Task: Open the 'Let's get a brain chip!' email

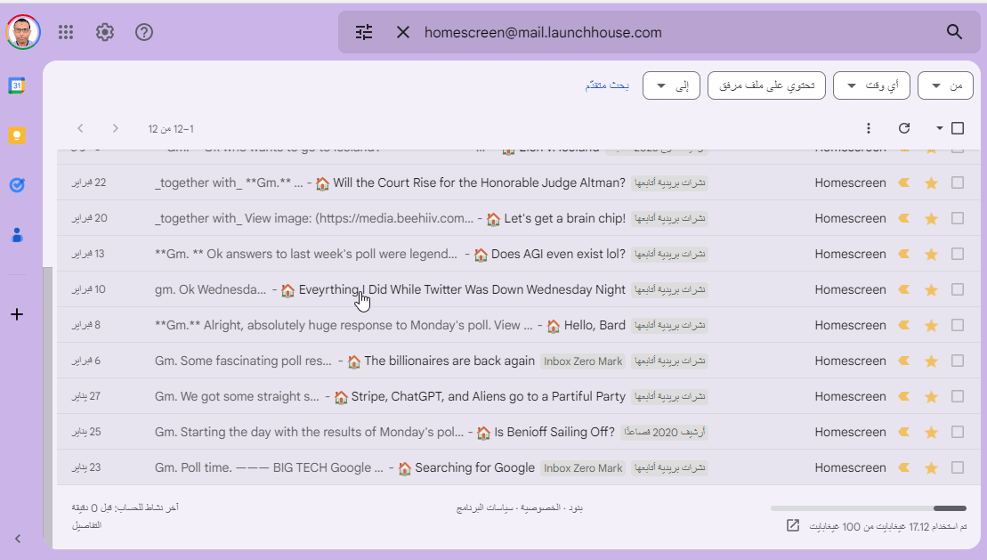Action: [564, 218]
